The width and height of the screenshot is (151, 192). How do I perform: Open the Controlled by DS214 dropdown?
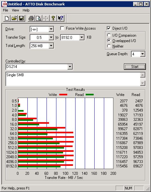(x=70, y=67)
